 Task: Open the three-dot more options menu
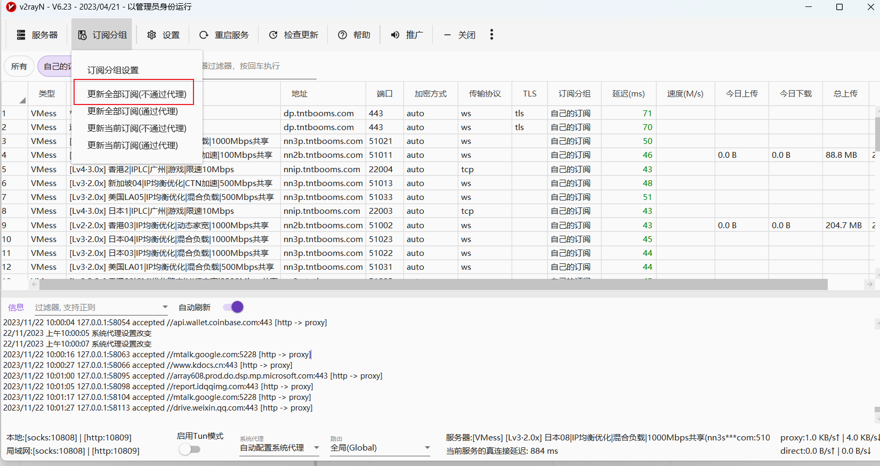pyautogui.click(x=491, y=35)
